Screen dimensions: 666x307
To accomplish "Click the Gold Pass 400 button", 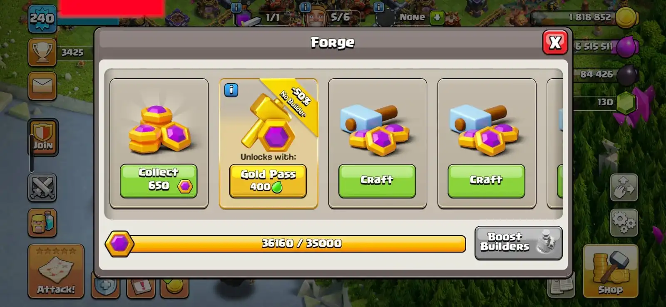I will pyautogui.click(x=268, y=181).
